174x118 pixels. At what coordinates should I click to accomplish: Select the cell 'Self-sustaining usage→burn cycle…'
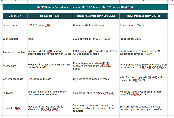(x=50, y=93)
